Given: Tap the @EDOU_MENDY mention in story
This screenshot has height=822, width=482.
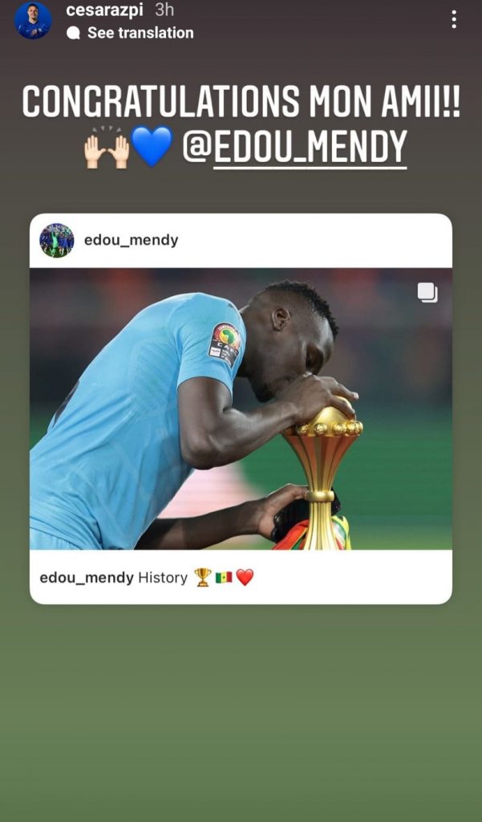Looking at the screenshot, I should point(294,148).
